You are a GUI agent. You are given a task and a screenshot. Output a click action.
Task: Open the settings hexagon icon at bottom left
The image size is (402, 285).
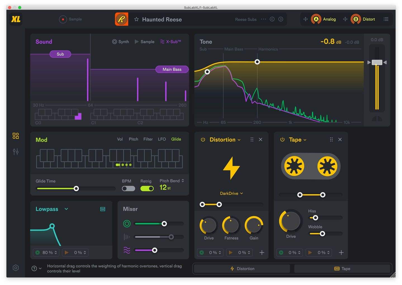coord(16,268)
